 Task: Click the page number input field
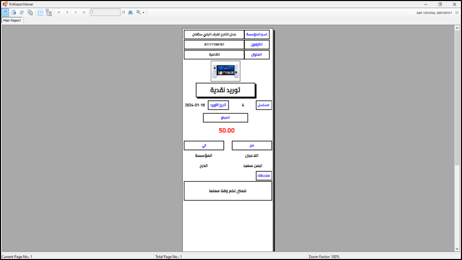(105, 12)
